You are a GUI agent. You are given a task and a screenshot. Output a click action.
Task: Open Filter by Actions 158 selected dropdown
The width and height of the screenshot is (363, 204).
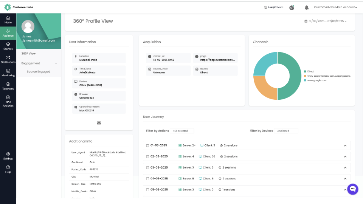[182, 131]
